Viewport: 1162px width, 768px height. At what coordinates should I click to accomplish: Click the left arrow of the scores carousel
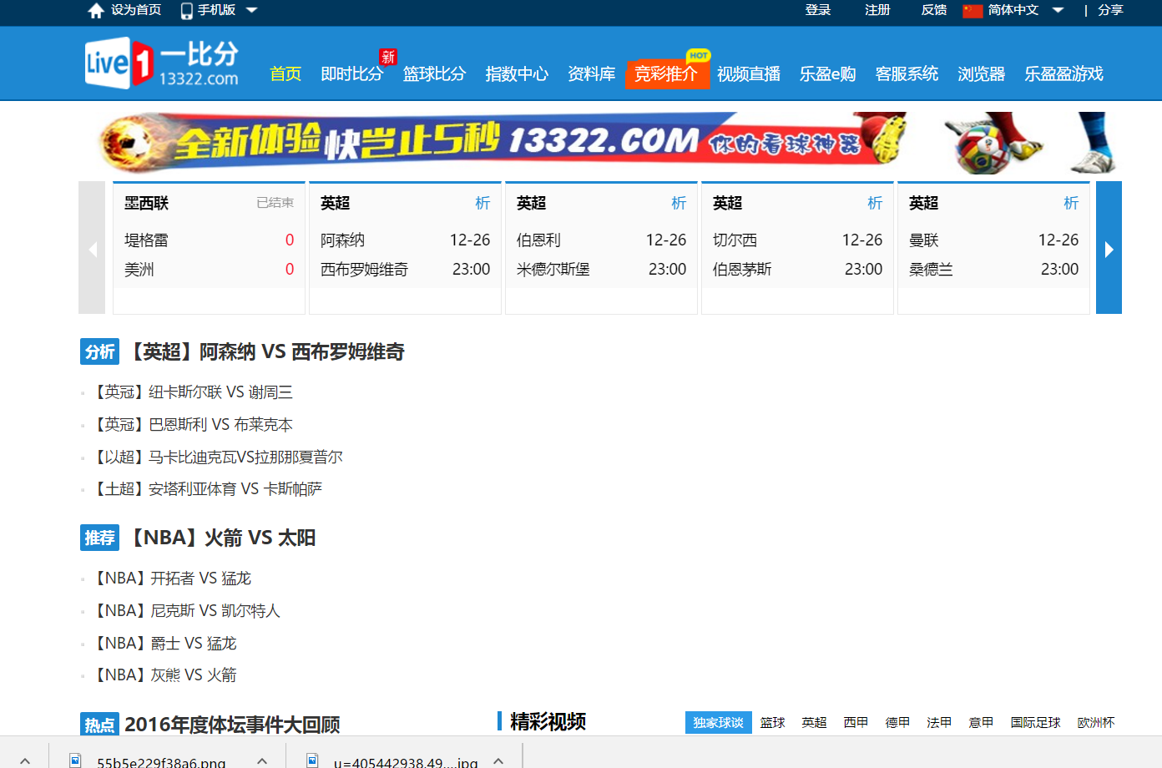92,248
